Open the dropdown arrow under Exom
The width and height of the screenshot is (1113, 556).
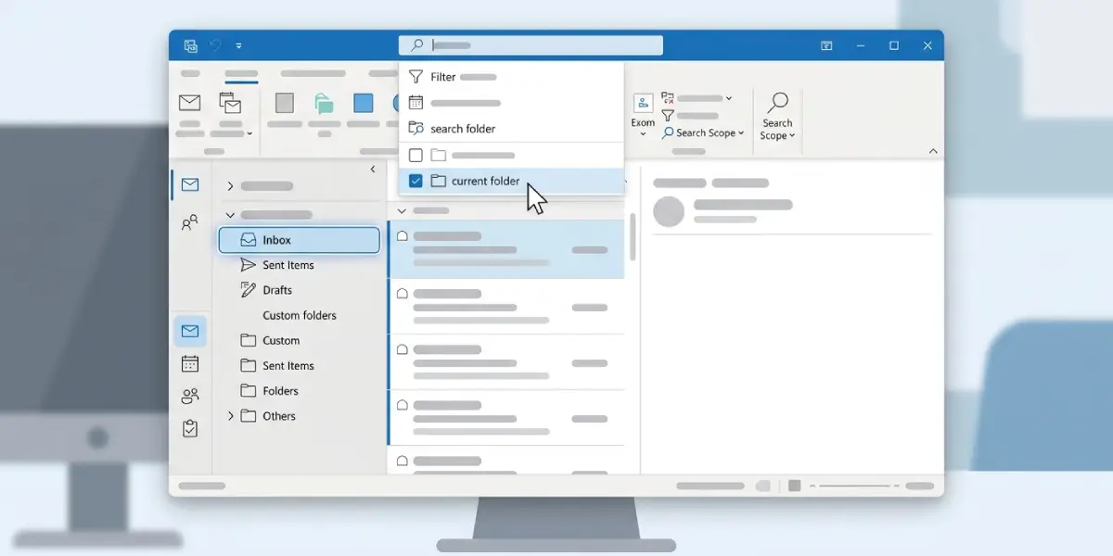tap(643, 134)
